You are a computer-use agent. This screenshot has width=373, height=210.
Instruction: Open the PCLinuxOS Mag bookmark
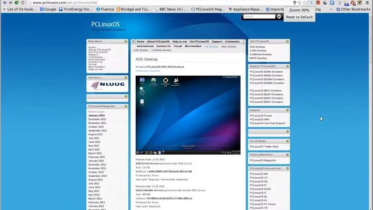(x=208, y=9)
